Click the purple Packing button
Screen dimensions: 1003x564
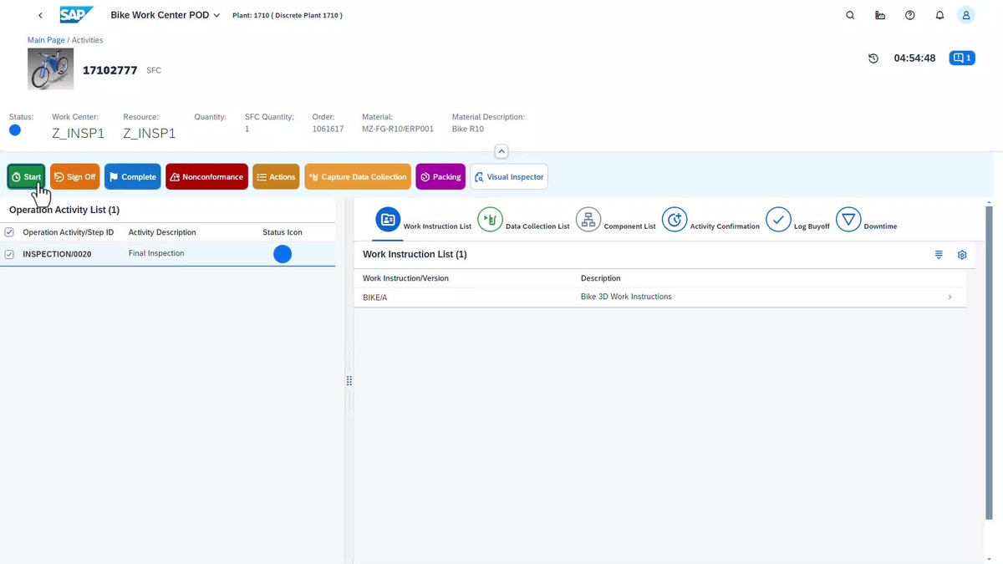tap(440, 176)
